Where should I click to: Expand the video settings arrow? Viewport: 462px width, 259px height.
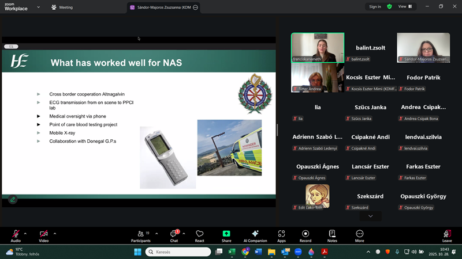[55, 234]
